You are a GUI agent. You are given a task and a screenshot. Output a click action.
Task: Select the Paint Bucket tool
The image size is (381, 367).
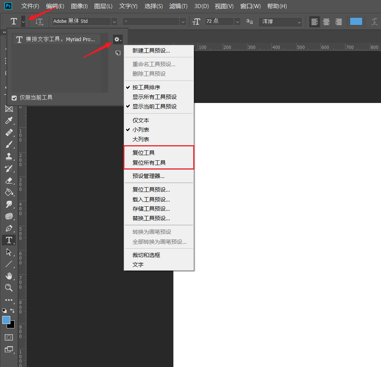[9, 192]
